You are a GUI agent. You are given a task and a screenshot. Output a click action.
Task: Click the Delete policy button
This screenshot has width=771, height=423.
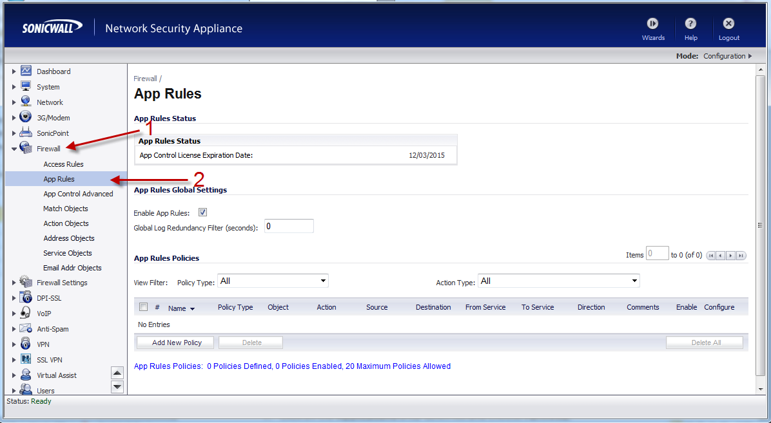251,343
